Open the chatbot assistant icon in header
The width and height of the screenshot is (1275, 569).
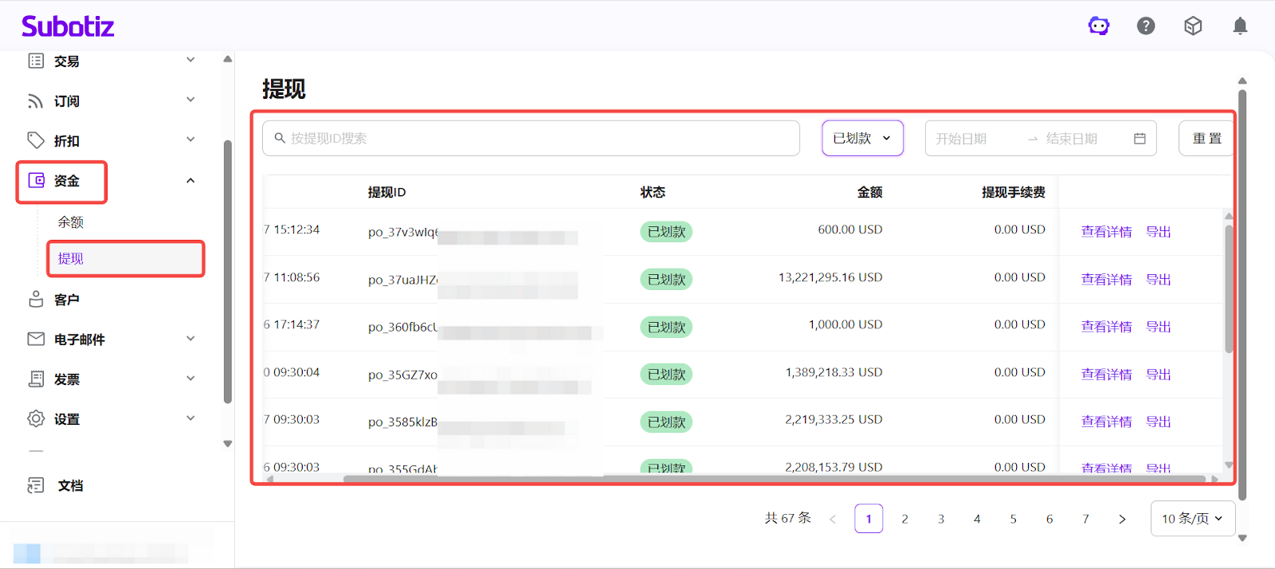coord(1099,26)
